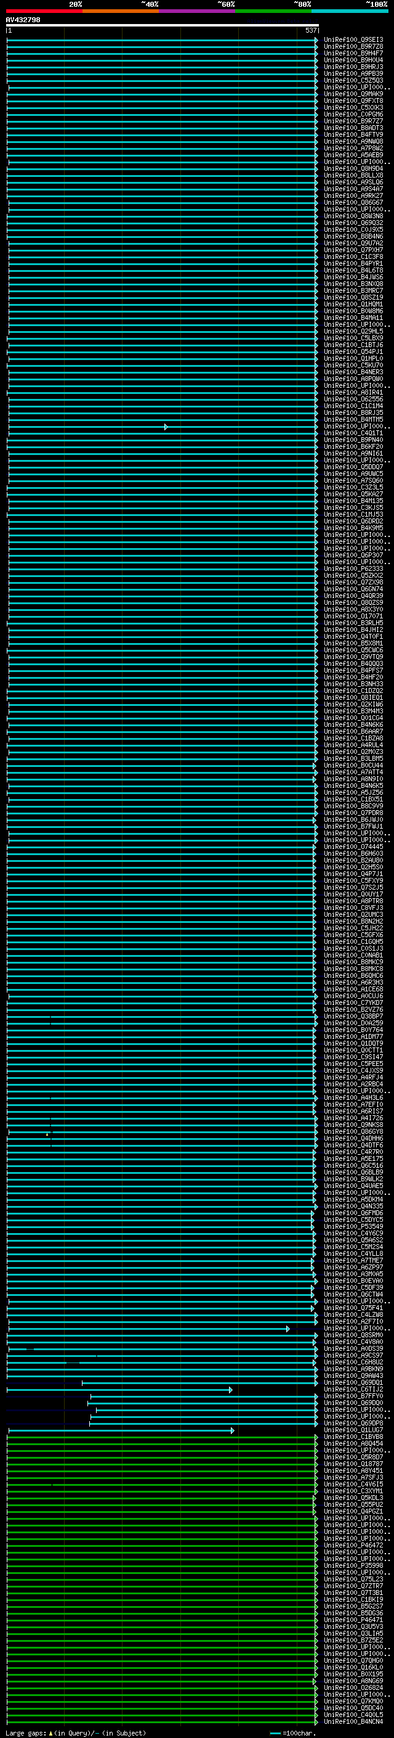This screenshot has width=394, height=1738.
Task: Click the alignment bar for UniRef100_Q69DQ1
Action: pyautogui.click(x=200, y=1383)
